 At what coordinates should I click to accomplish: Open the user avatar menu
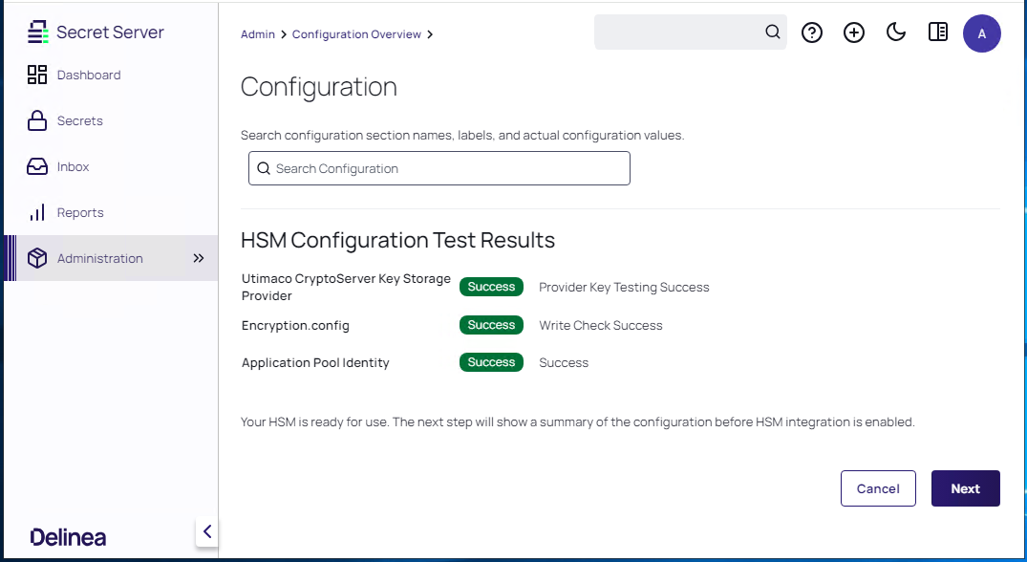coord(982,32)
